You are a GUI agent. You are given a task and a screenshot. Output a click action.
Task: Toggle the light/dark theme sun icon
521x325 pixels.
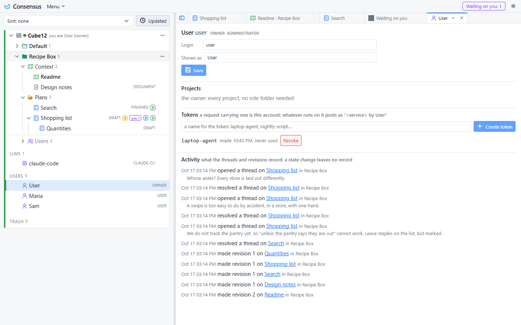[x=513, y=6]
